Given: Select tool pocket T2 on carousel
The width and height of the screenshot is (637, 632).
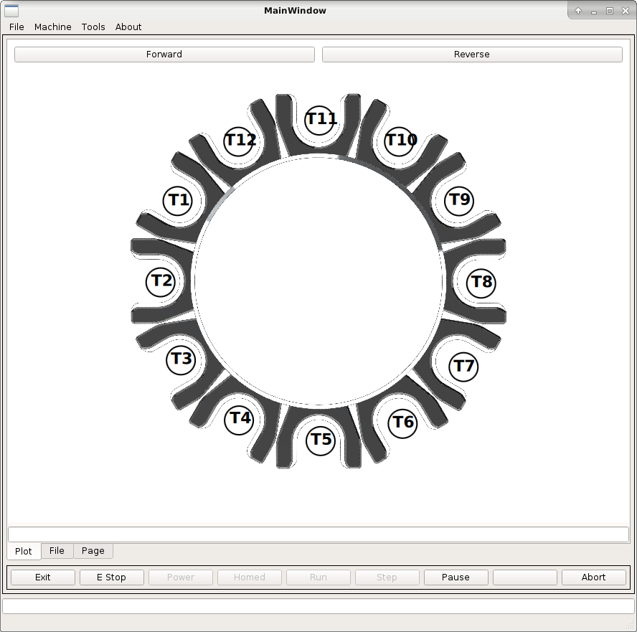Looking at the screenshot, I should point(161,281).
